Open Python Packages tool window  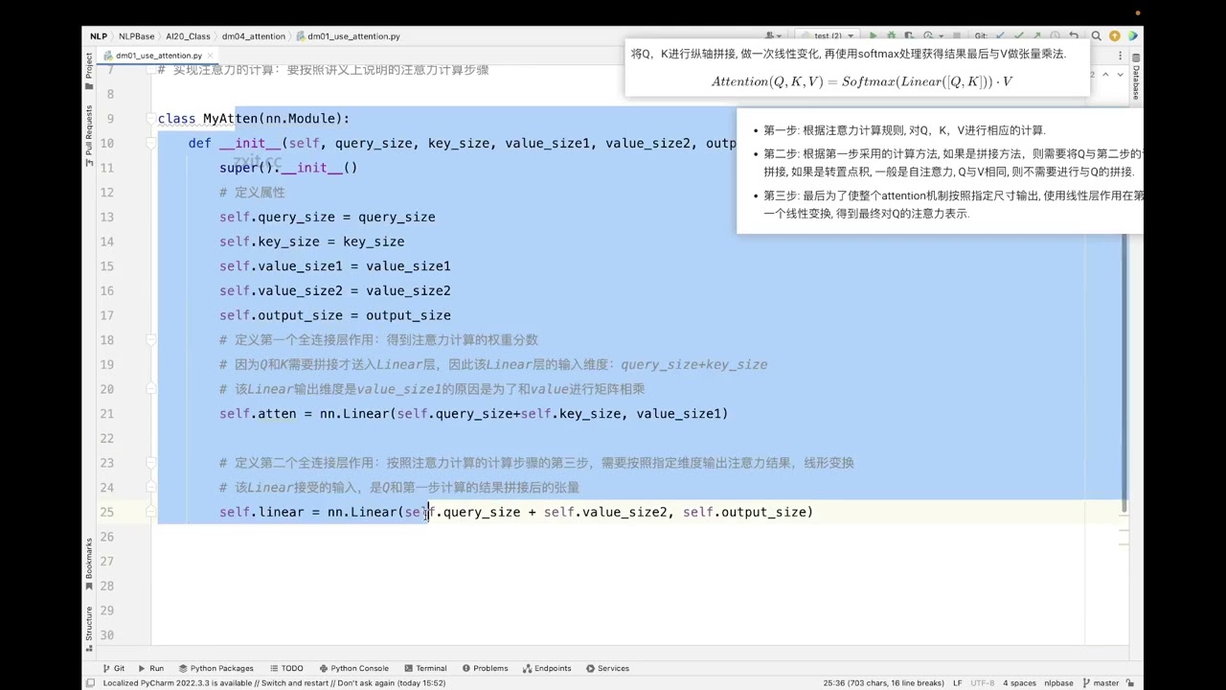216,668
